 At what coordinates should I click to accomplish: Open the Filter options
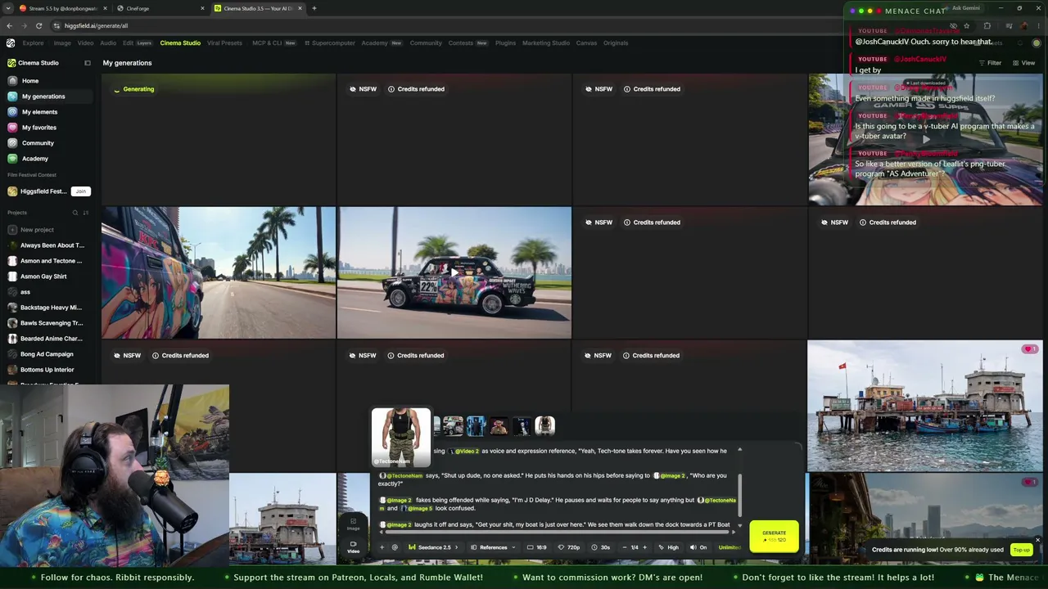[990, 63]
